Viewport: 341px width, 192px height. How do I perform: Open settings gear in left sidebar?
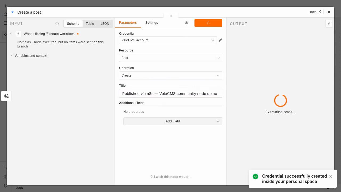point(5,186)
